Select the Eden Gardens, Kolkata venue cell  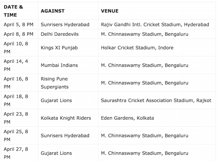[127, 118]
